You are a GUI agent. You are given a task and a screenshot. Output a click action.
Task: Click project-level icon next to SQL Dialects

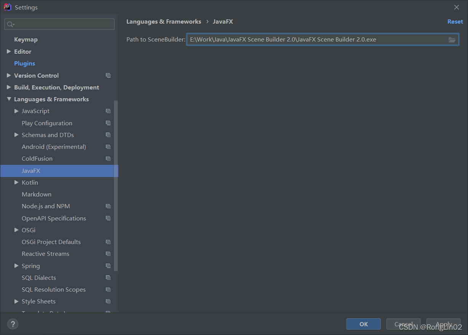108,278
